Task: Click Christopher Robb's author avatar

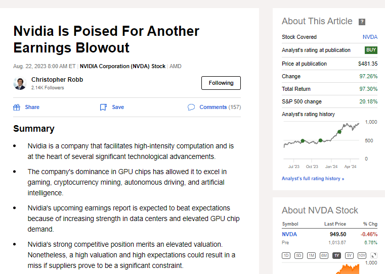Action: click(x=20, y=83)
